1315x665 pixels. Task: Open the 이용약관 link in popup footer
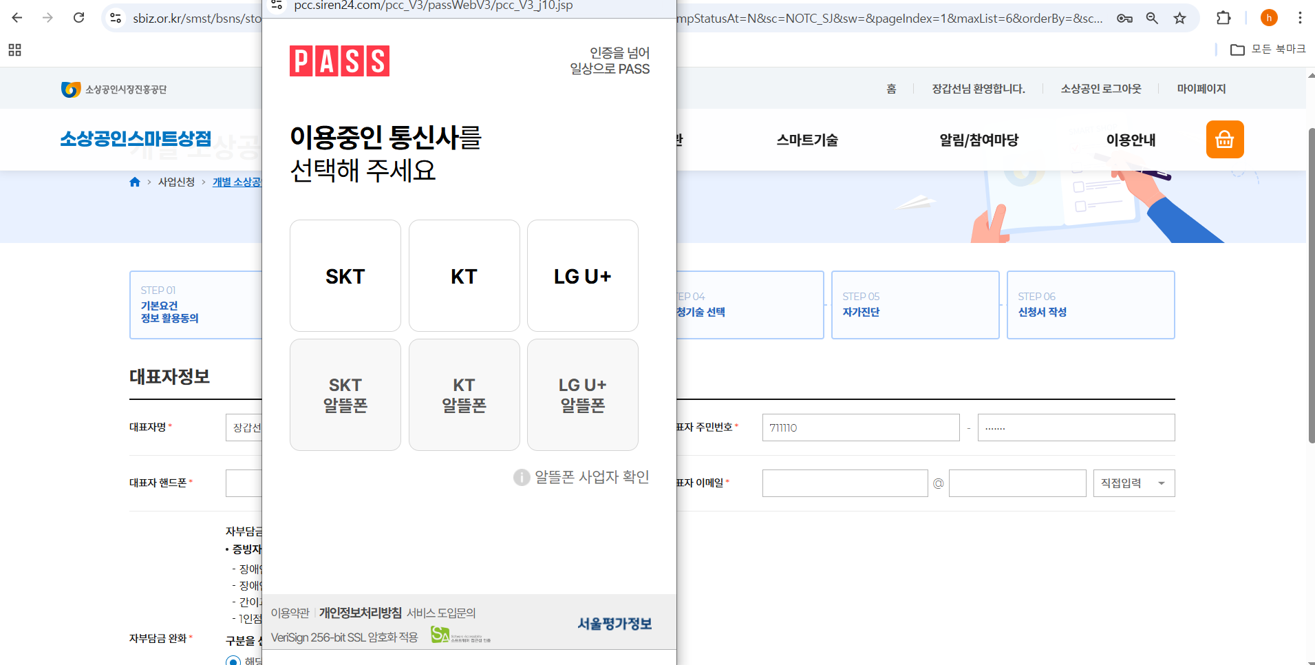[290, 613]
